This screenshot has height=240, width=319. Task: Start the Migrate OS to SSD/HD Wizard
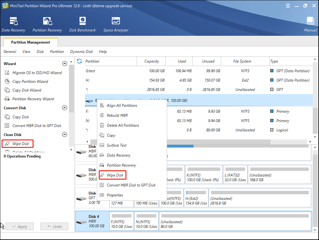point(33,73)
